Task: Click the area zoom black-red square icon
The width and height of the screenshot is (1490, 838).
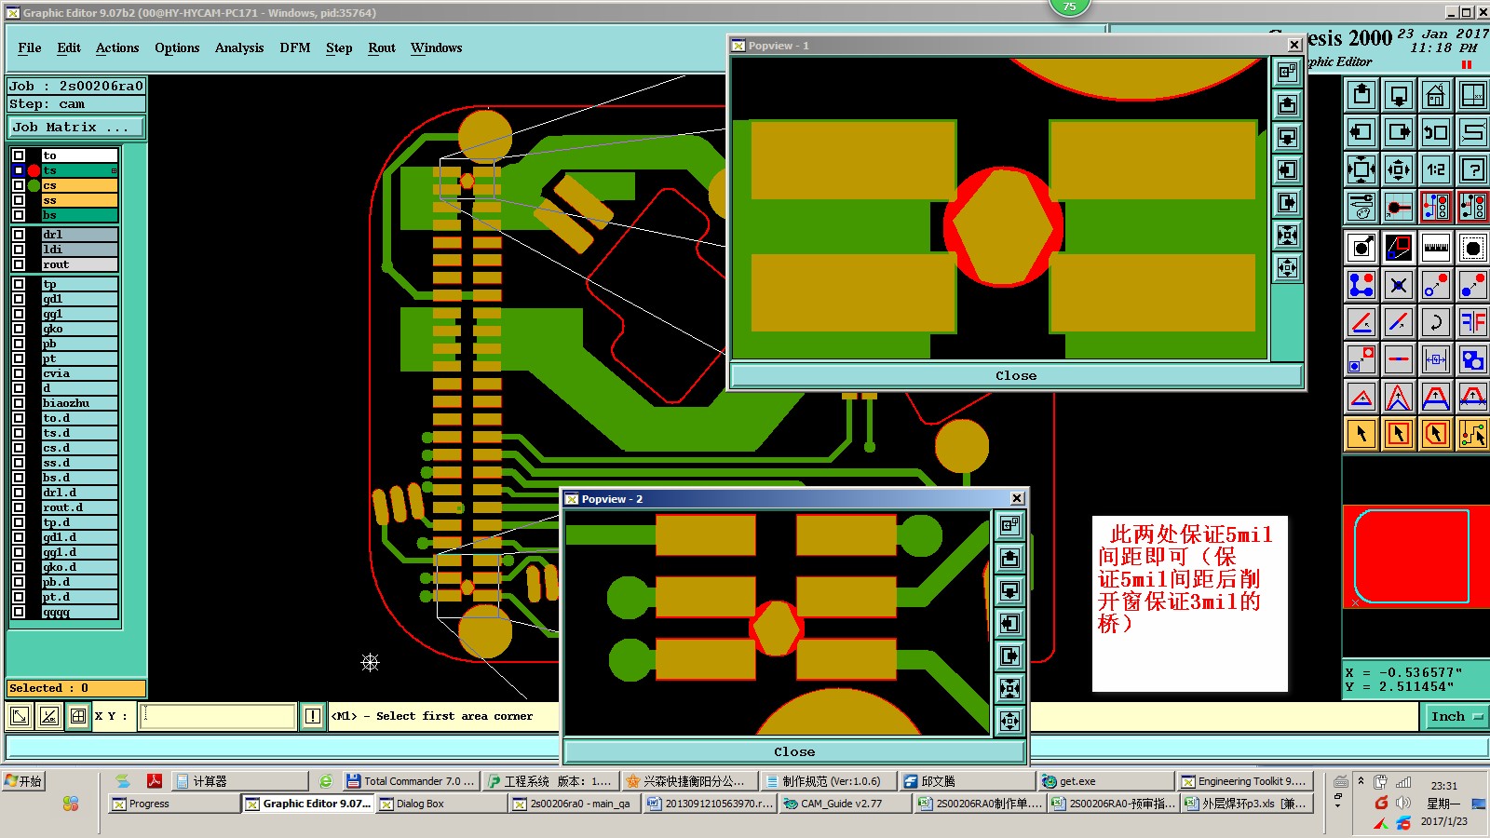Action: [1399, 248]
